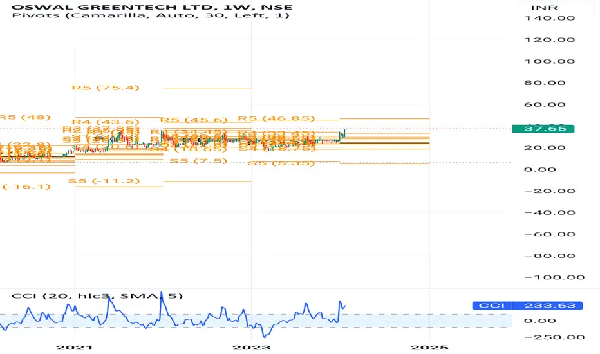The image size is (600, 354).
Task: Select the Pivots Camarilla indicator label
Action: pos(151,15)
